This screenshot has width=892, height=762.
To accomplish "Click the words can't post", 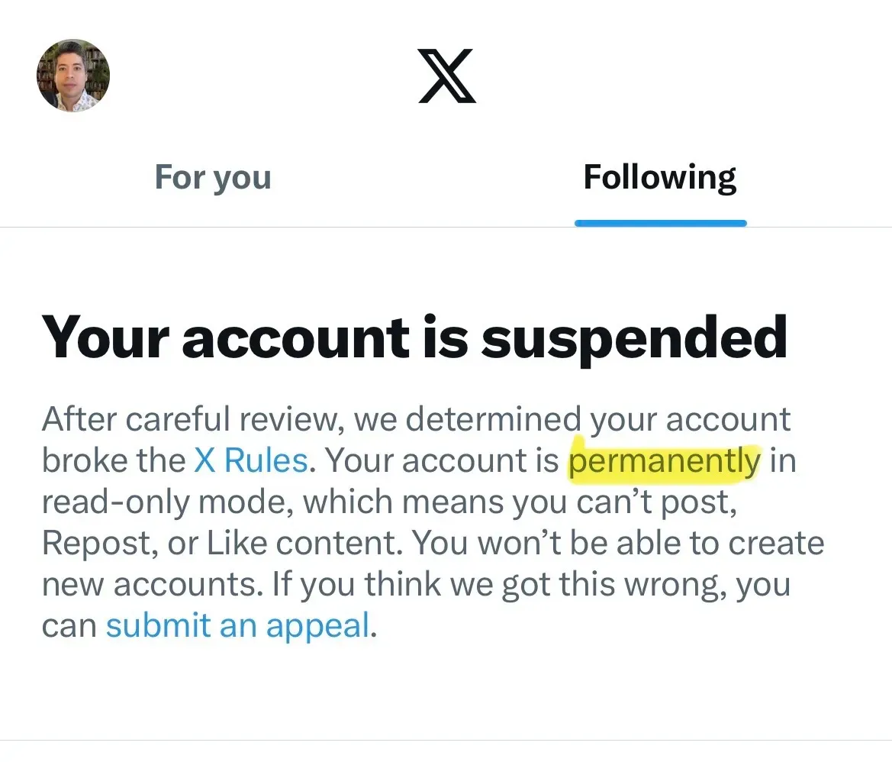I will (656, 502).
